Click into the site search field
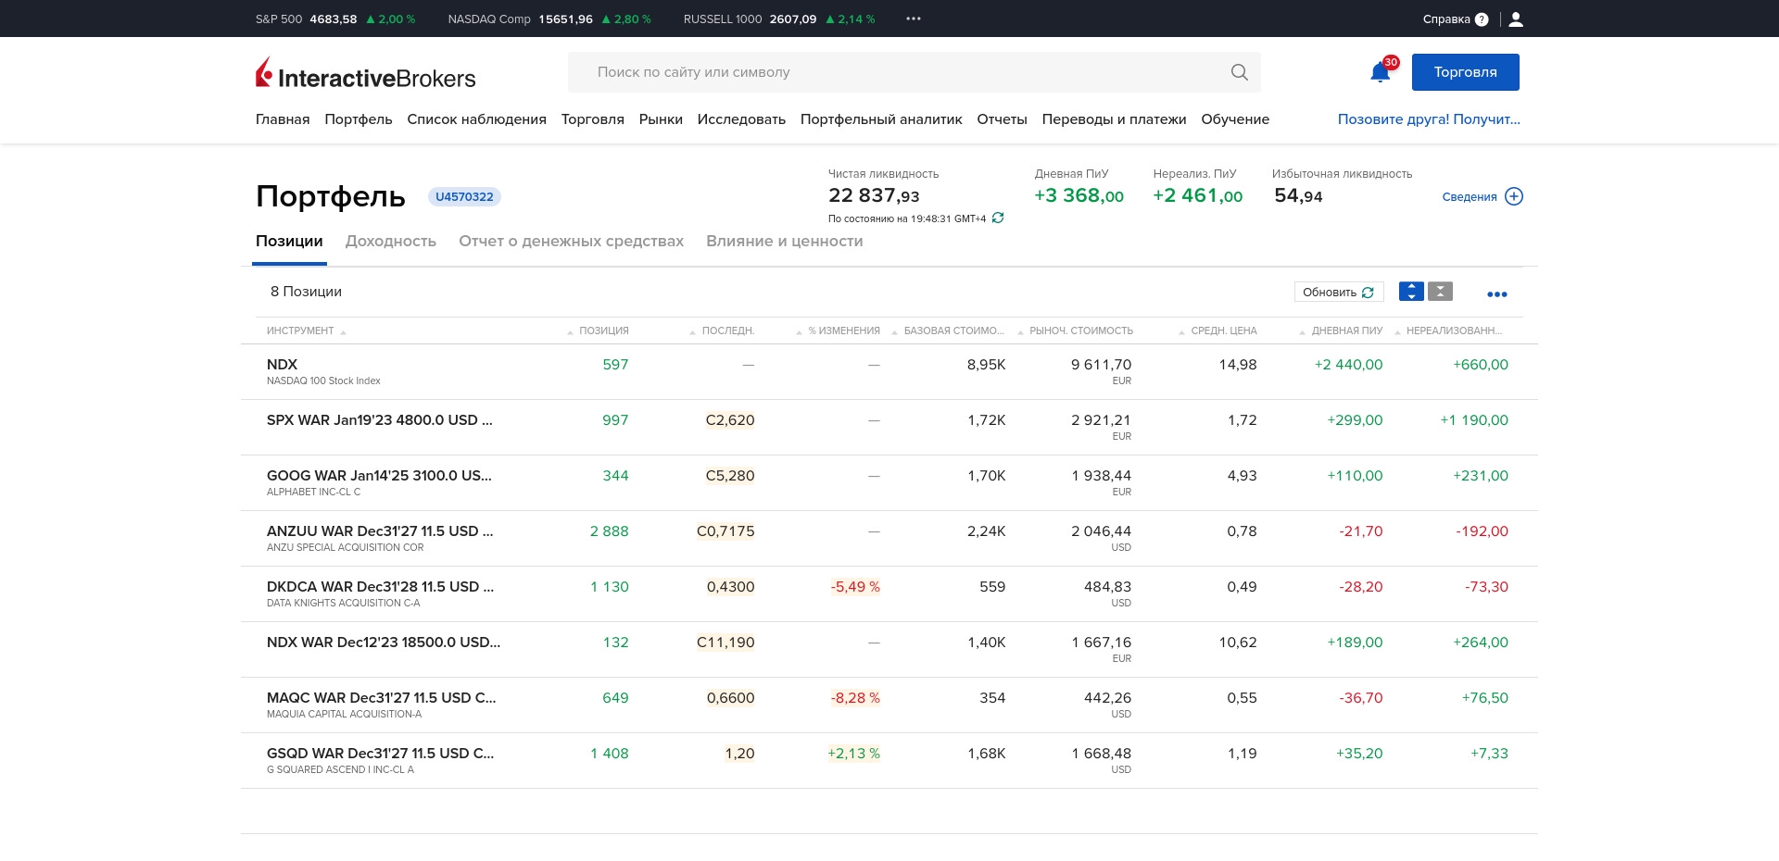 click(x=899, y=72)
